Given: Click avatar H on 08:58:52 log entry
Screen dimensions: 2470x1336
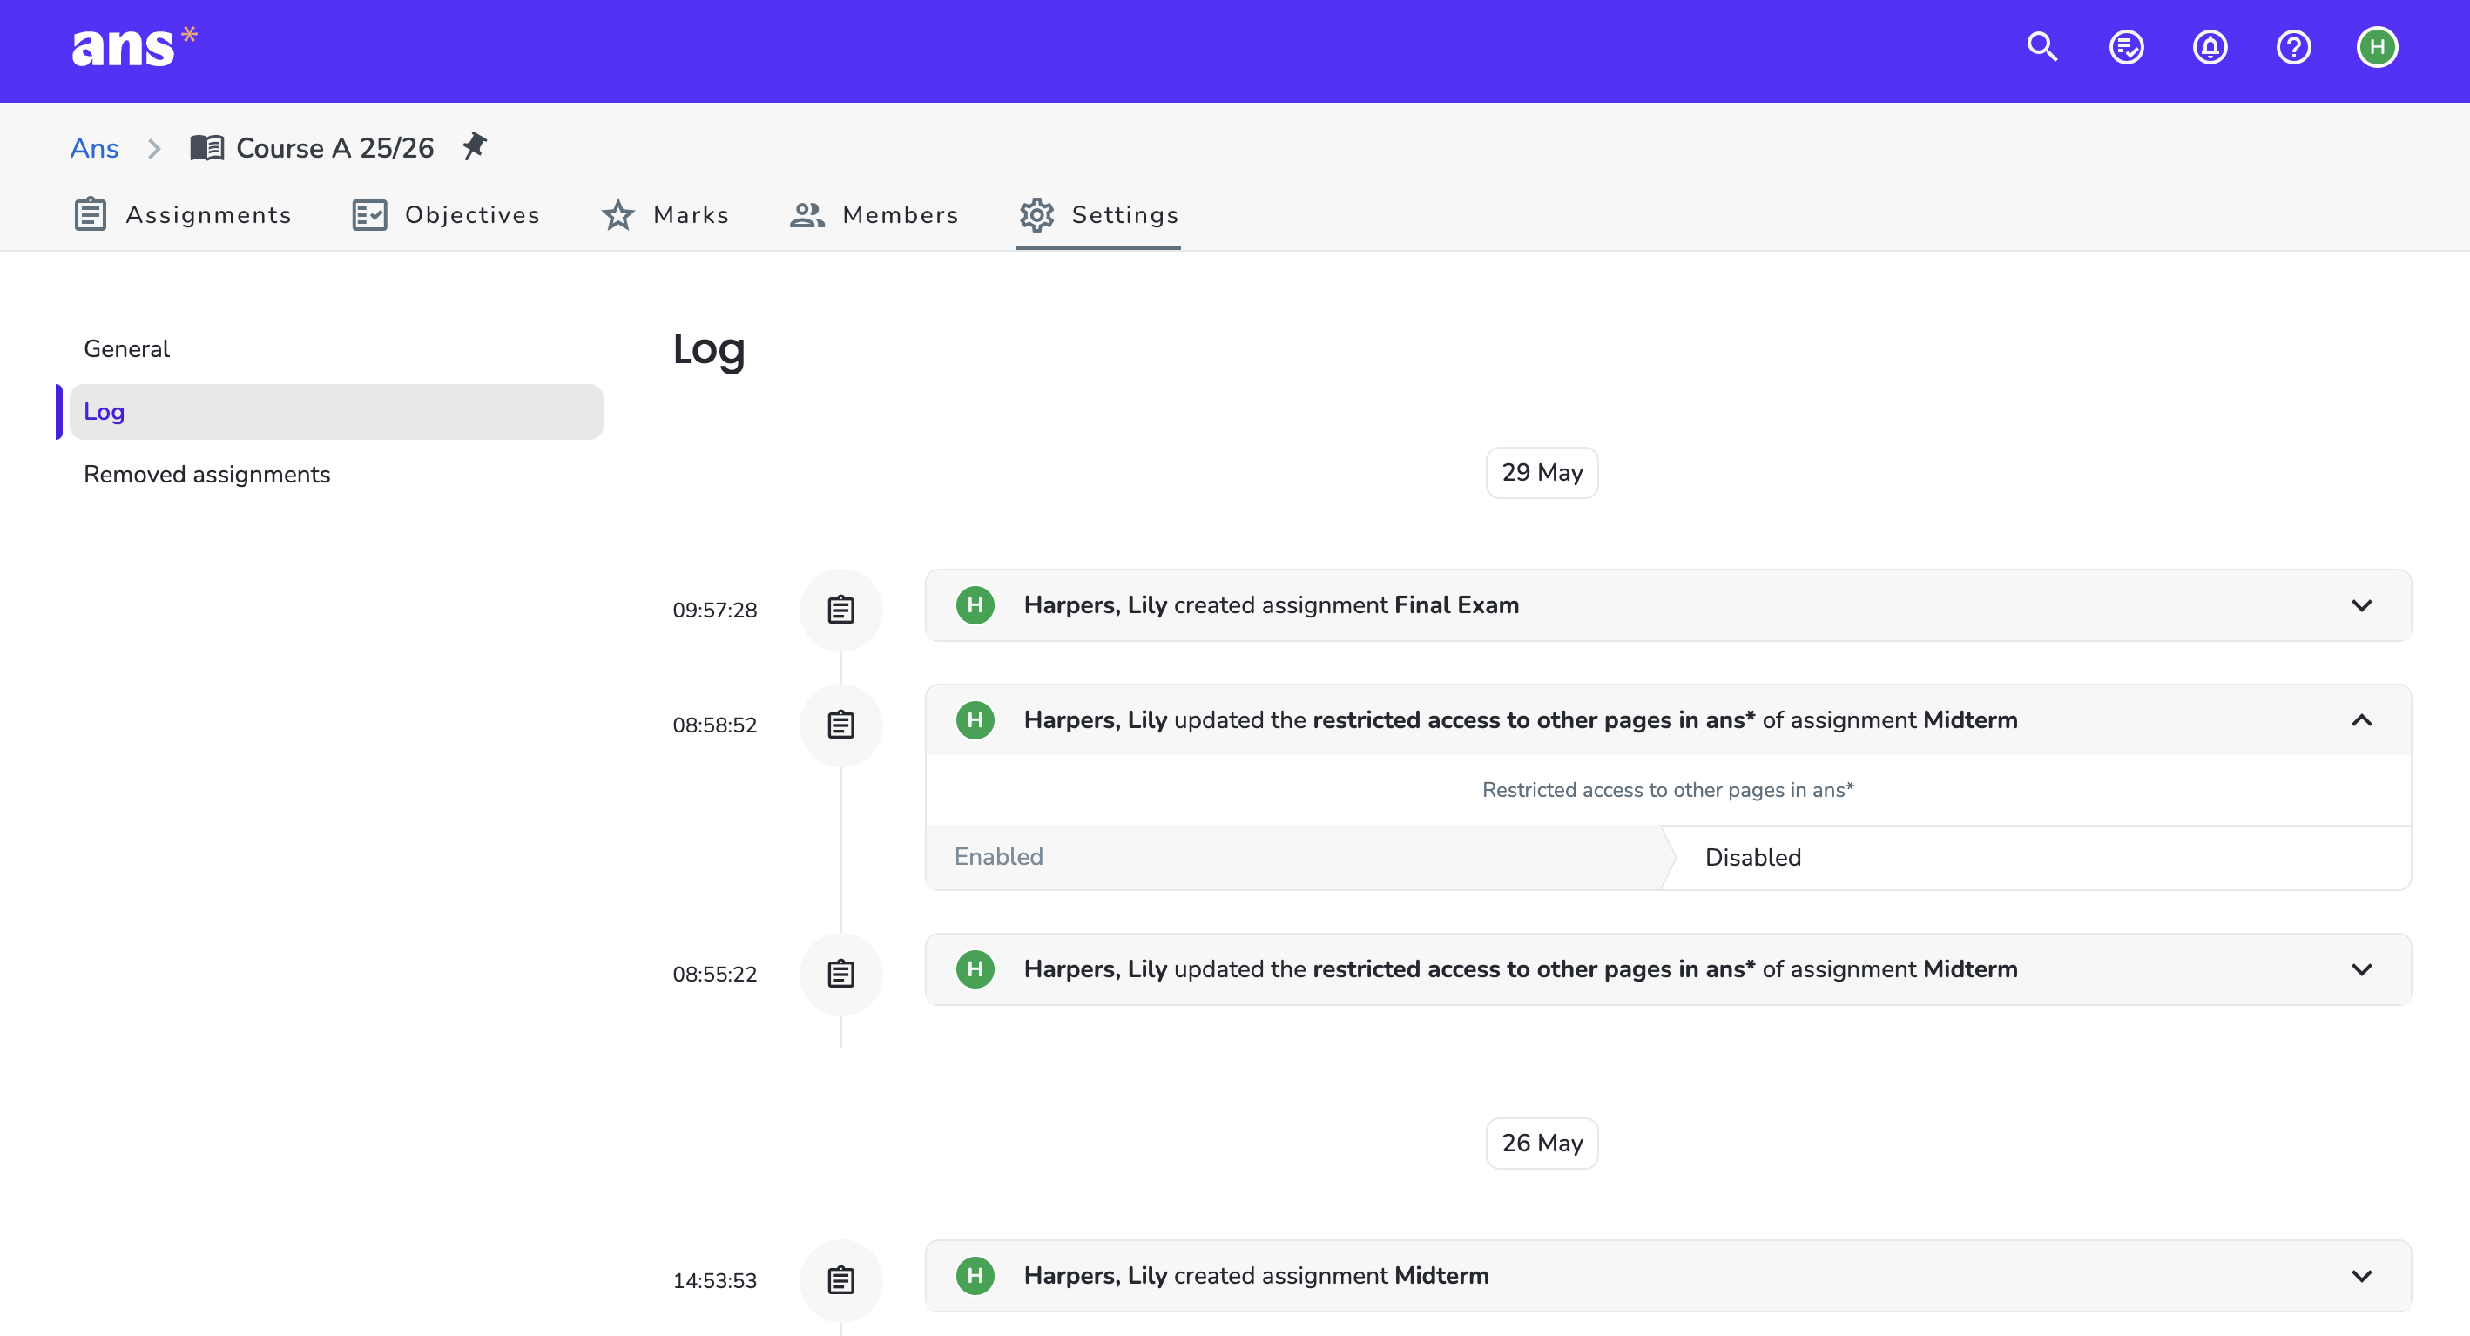Looking at the screenshot, I should [975, 720].
